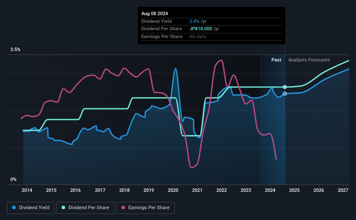Image resolution: width=356 pixels, height=220 pixels.
Task: Click the blue Dividend Yield legend dot
Action: click(x=14, y=207)
